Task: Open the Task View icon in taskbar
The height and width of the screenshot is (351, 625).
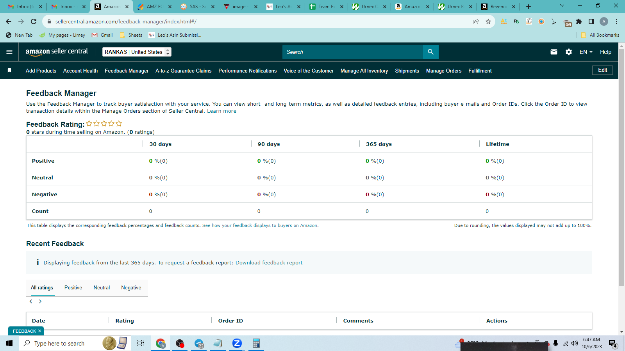Action: coord(141,343)
